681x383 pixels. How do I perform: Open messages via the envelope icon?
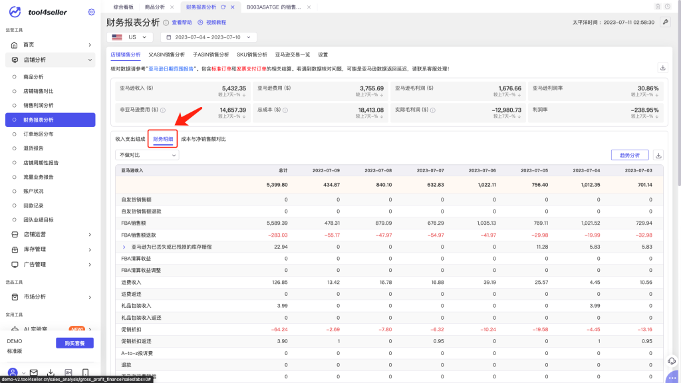33,372
